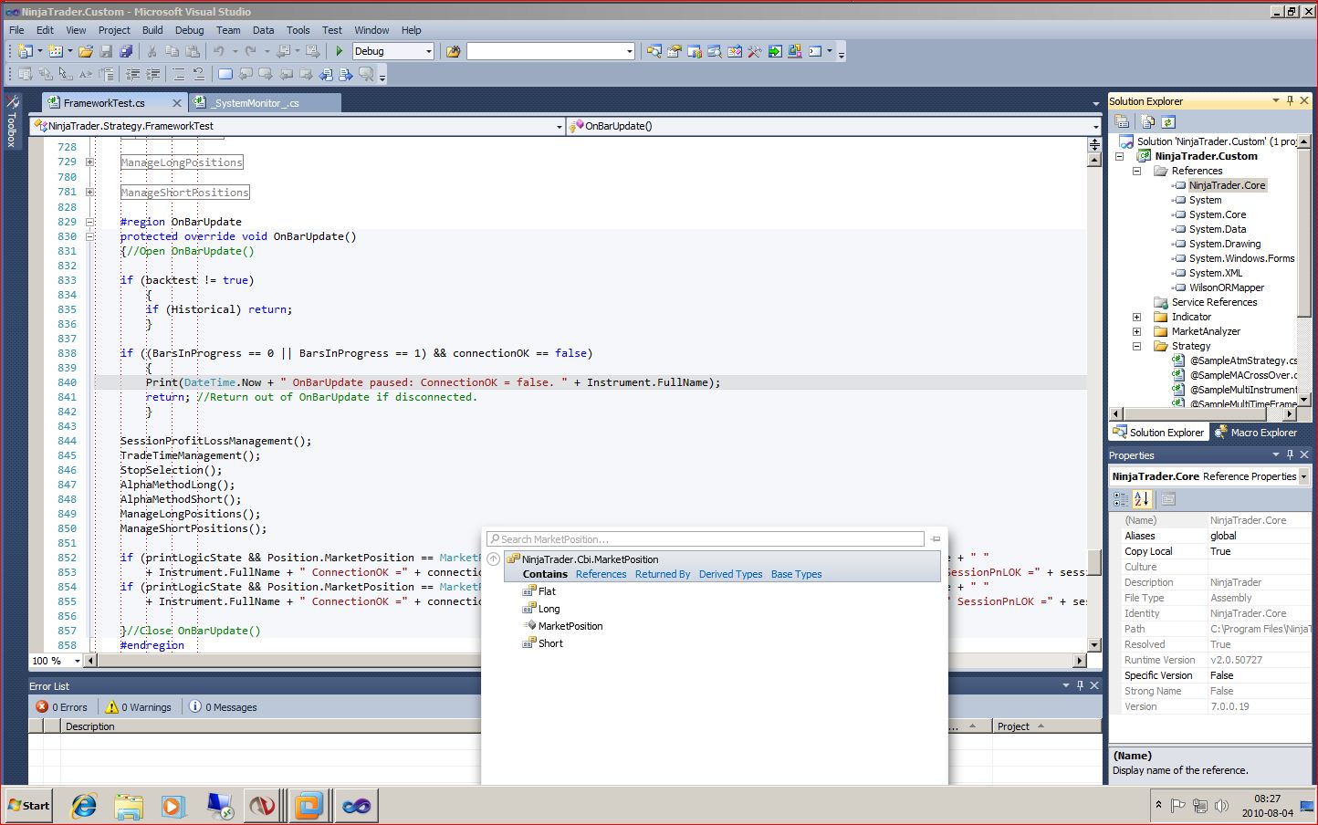Click the Undo toolbar icon
This screenshot has height=825, width=1318.
point(219,51)
